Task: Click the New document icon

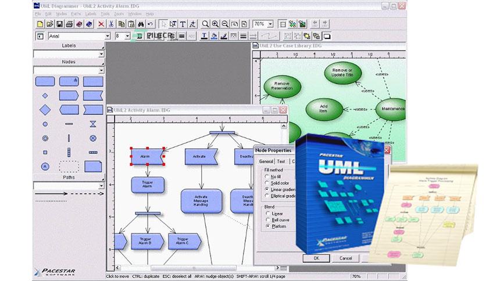Action: point(40,24)
